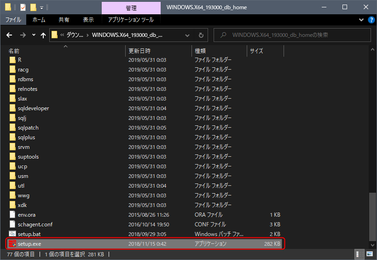Go back with the left arrow
The height and width of the screenshot is (260, 377).
pos(9,35)
